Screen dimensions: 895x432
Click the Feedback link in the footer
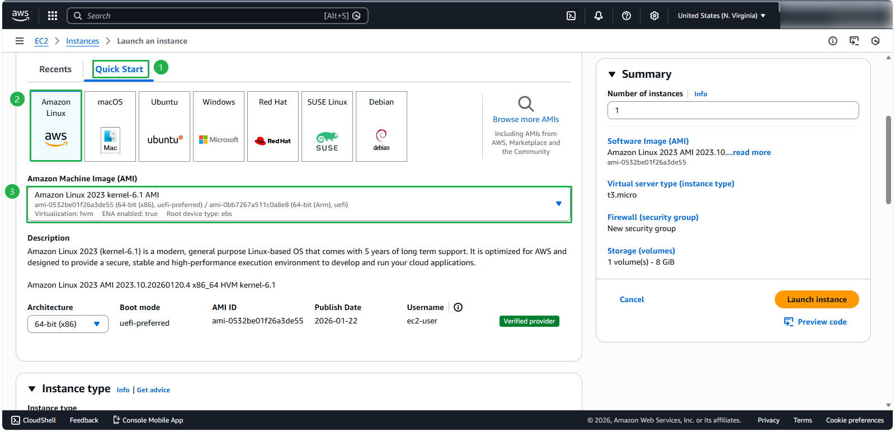click(x=84, y=420)
